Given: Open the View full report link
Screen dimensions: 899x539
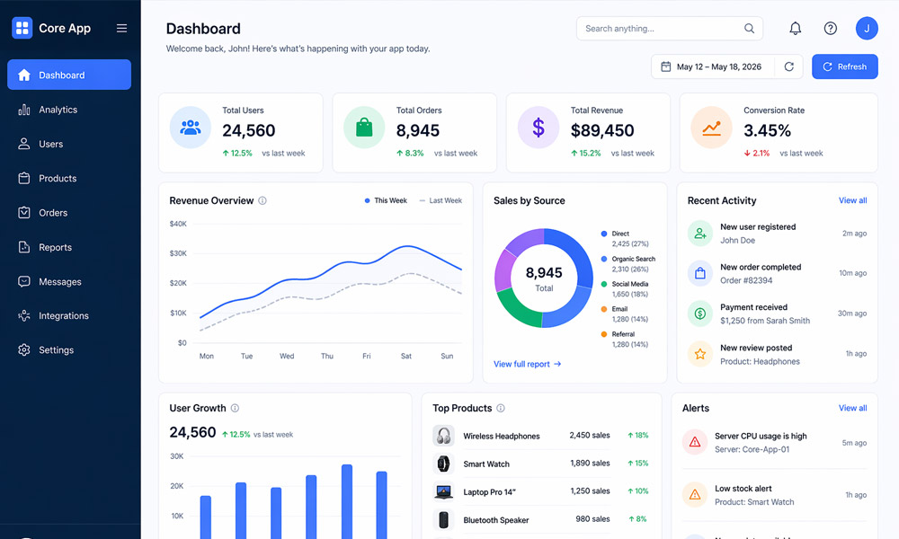Looking at the screenshot, I should pos(527,364).
